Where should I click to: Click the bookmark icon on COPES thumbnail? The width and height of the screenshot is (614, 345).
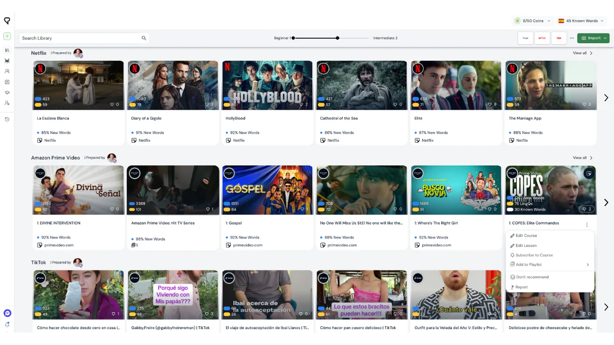click(x=588, y=173)
